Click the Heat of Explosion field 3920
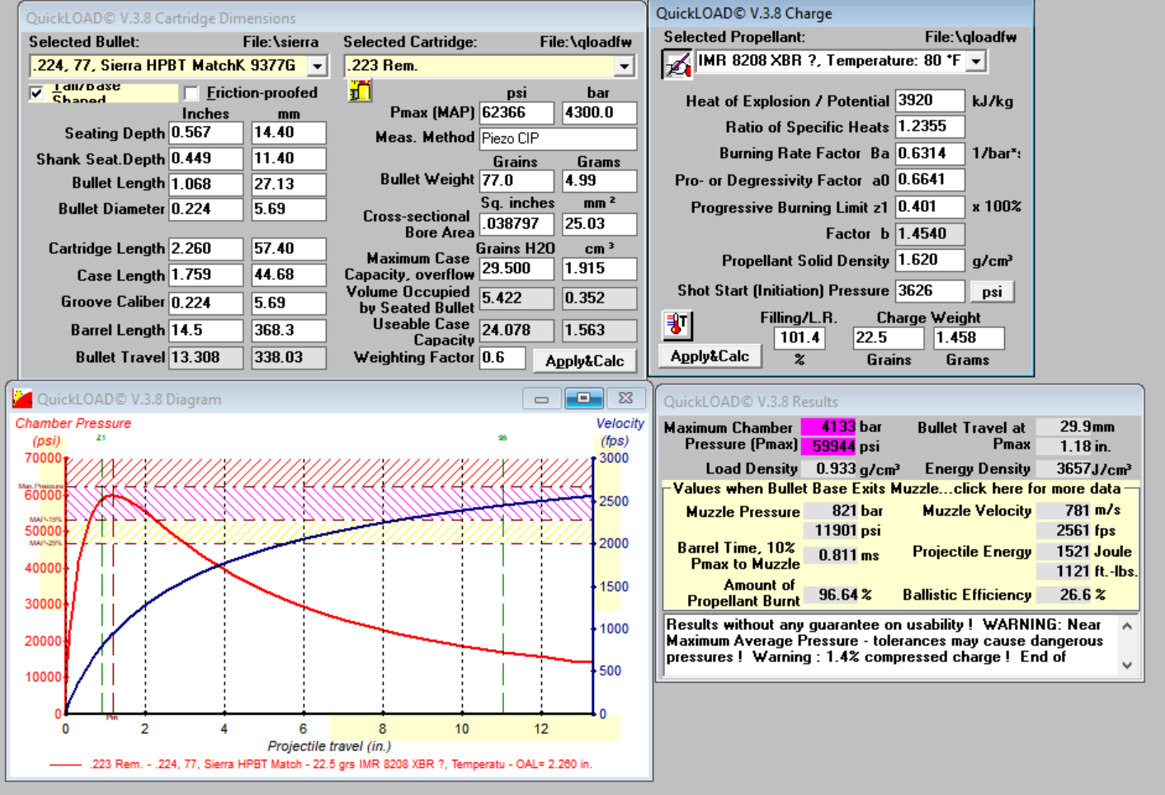 coord(931,101)
